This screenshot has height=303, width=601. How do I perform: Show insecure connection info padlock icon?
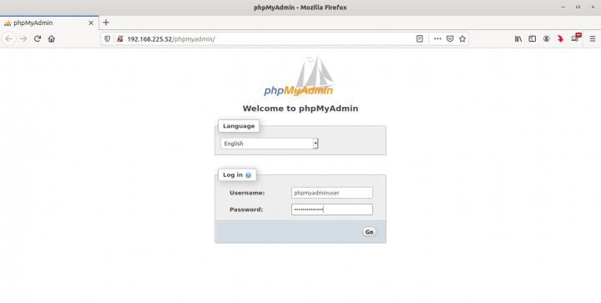pos(120,38)
